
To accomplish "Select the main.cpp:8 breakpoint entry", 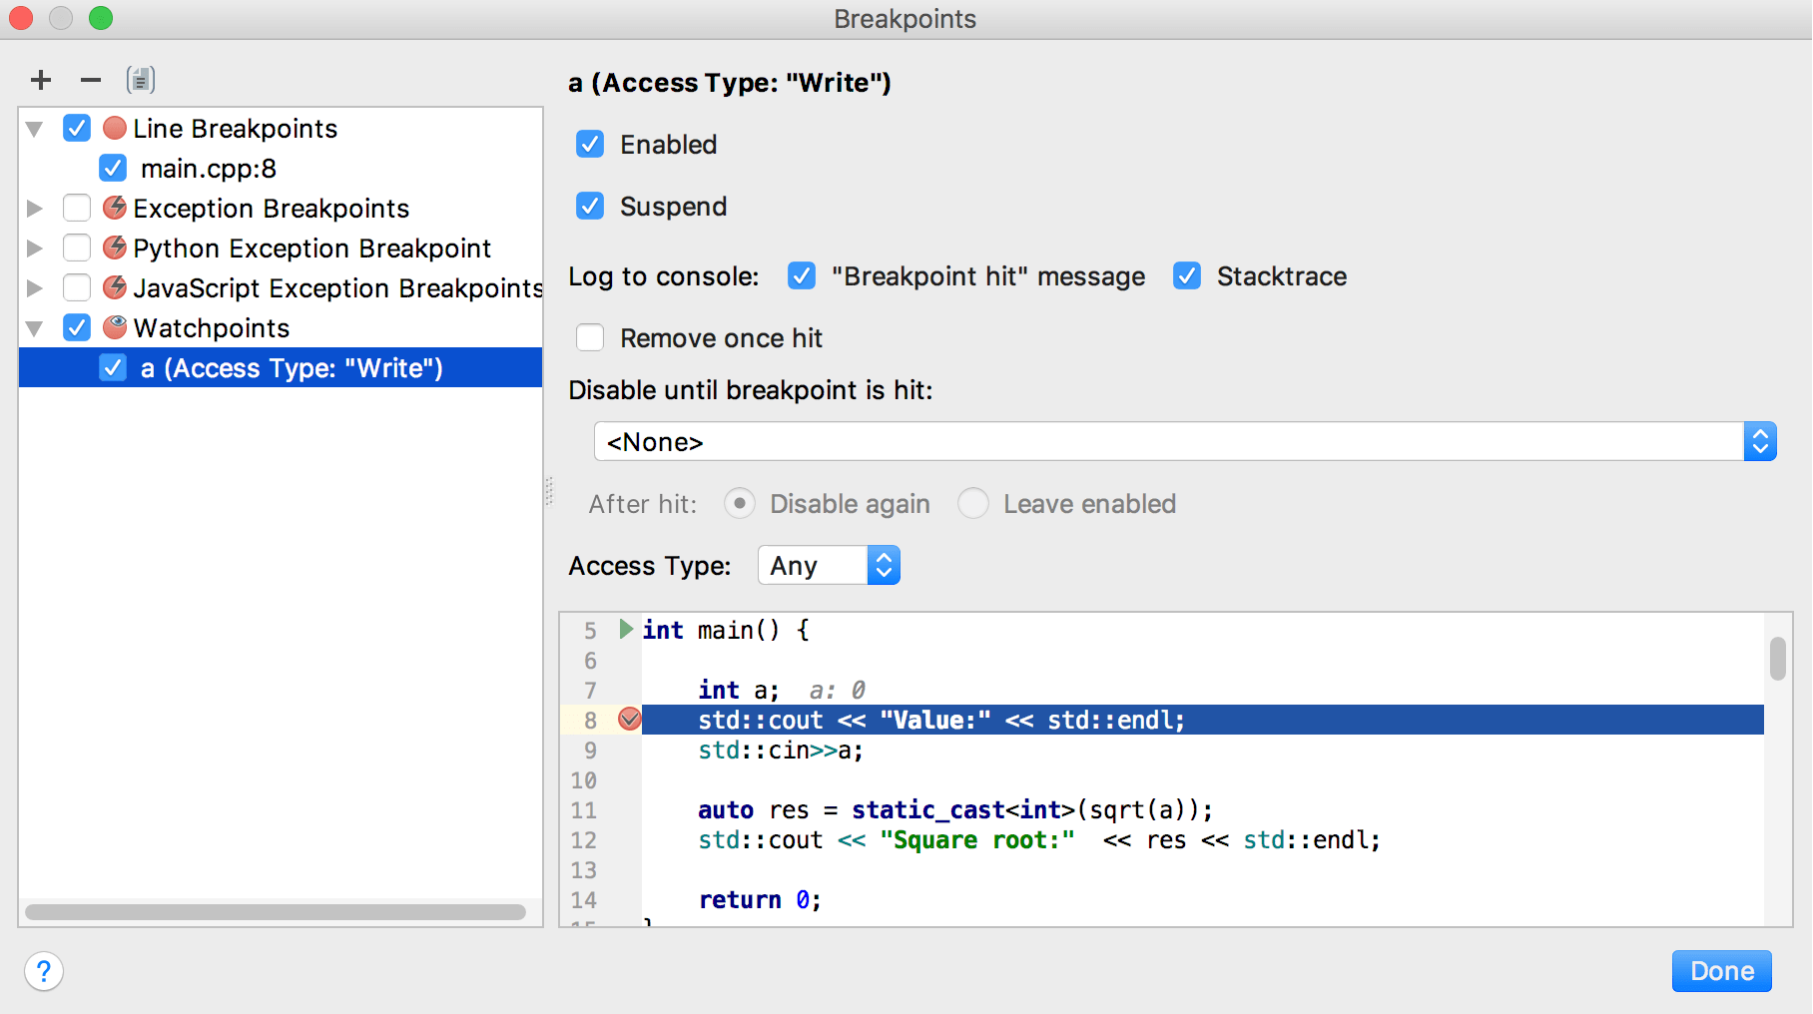I will click(209, 169).
